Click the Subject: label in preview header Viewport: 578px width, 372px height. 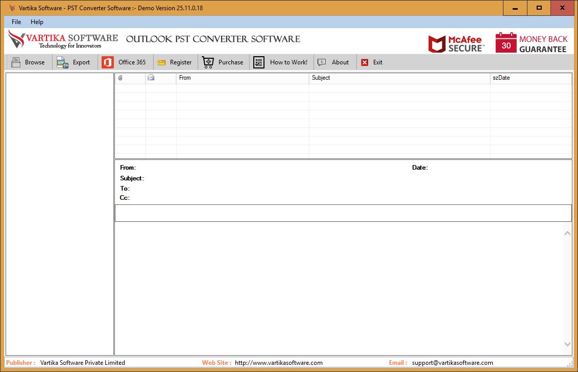[132, 178]
